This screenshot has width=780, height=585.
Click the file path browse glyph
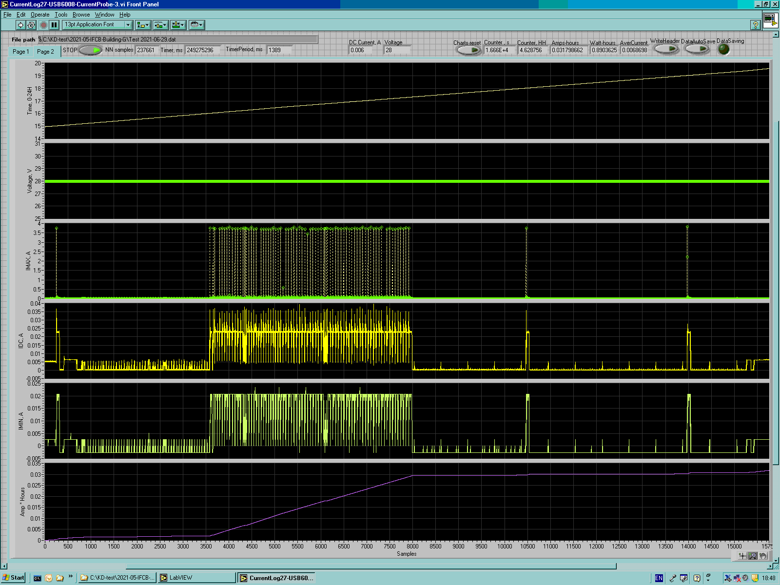pos(40,39)
